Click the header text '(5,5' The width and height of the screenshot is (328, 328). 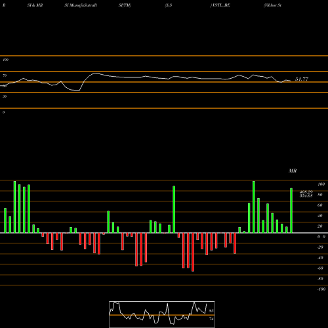[x=169, y=5]
